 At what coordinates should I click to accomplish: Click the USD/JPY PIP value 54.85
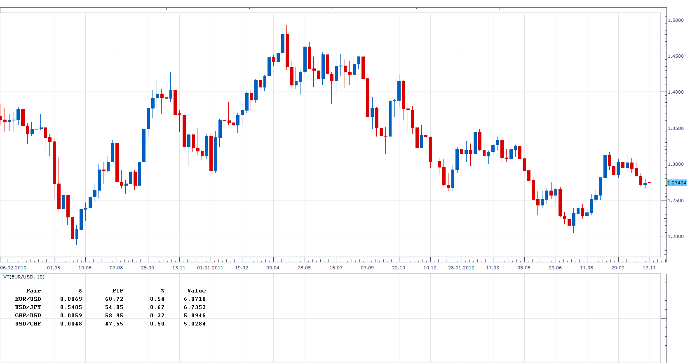(x=114, y=307)
